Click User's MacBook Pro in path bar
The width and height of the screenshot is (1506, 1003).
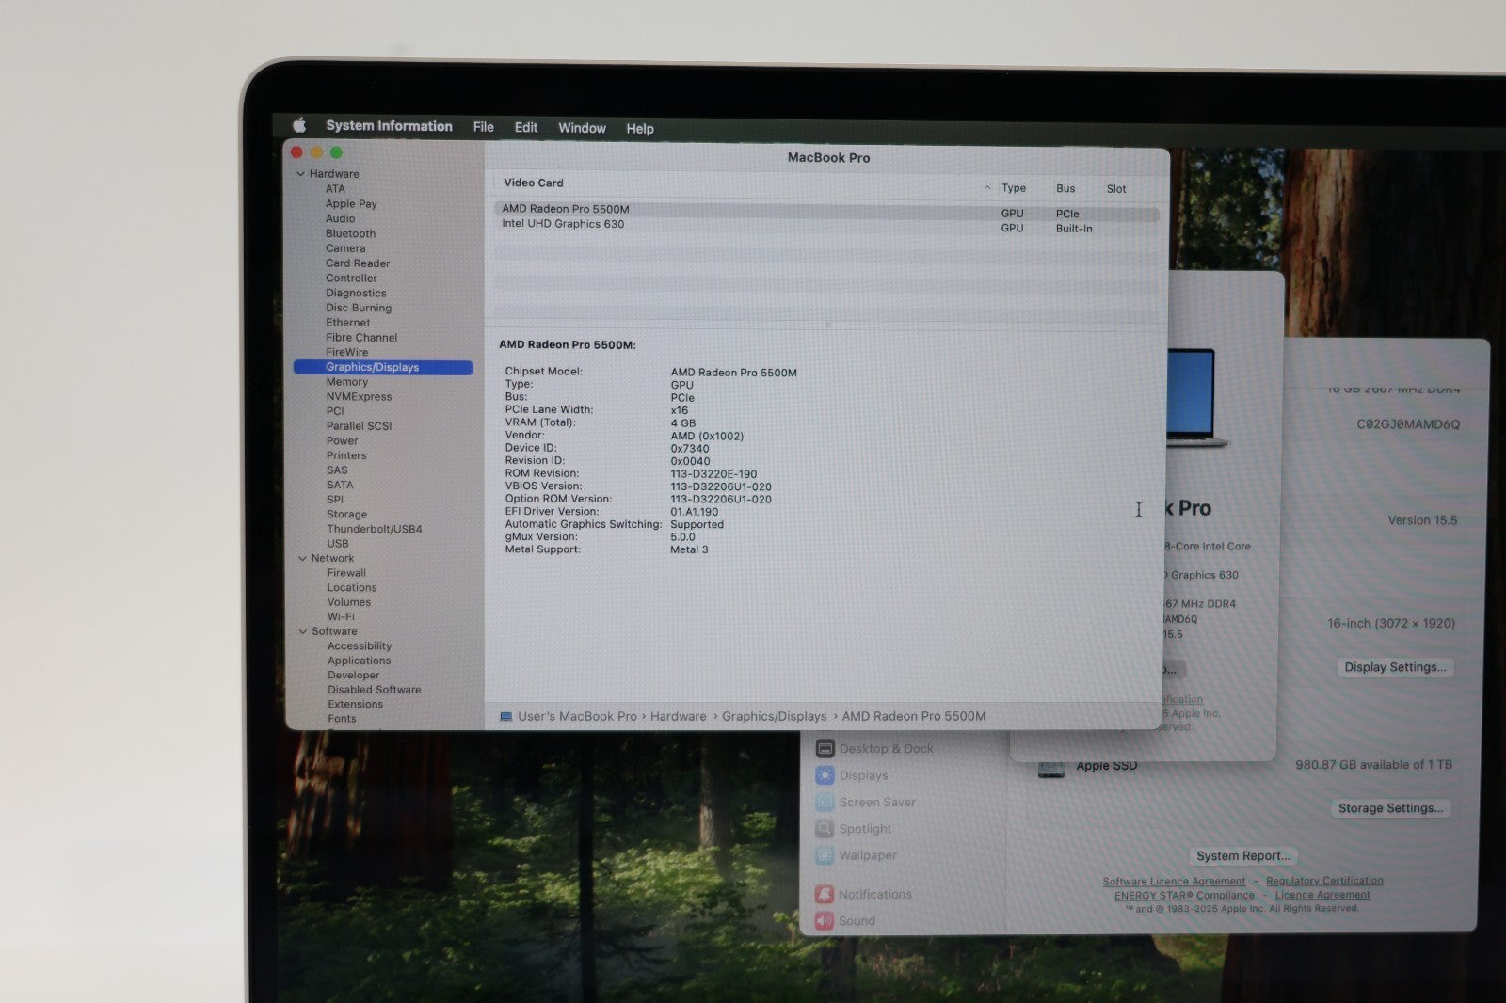[577, 716]
